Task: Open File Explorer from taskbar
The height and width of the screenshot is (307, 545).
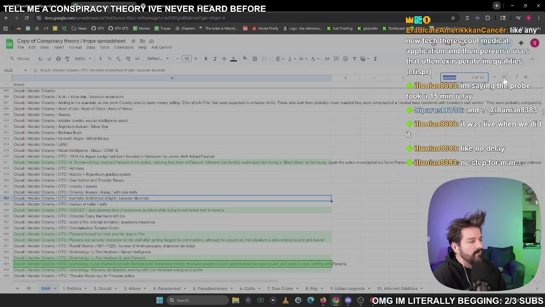Action: (235, 300)
